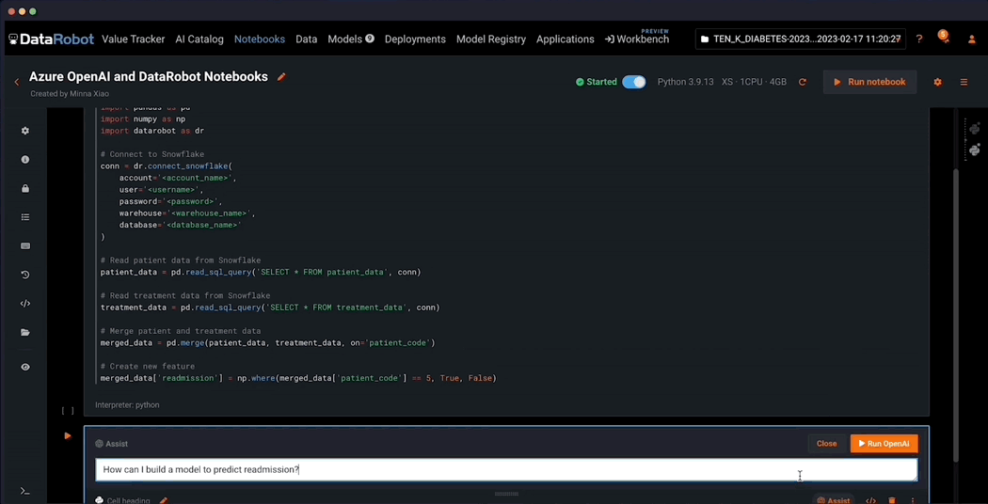Click the 'treatment_data = pd.read_sql_query' line
Viewport: 988px width, 504px height.
[x=270, y=307]
